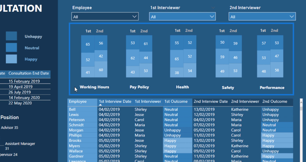The height and width of the screenshot is (162, 306).
Task: Click Brooks's 1st Outcome Happy cell
Action: point(177,141)
